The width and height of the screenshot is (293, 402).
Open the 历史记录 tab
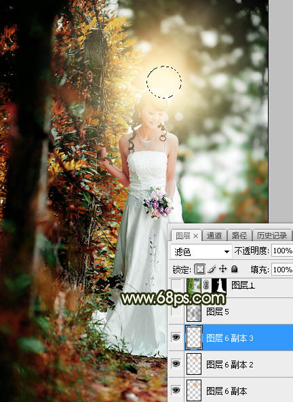tap(272, 236)
